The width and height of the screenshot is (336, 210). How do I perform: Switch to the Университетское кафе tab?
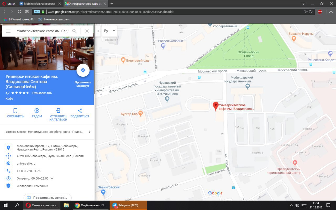click(86, 4)
